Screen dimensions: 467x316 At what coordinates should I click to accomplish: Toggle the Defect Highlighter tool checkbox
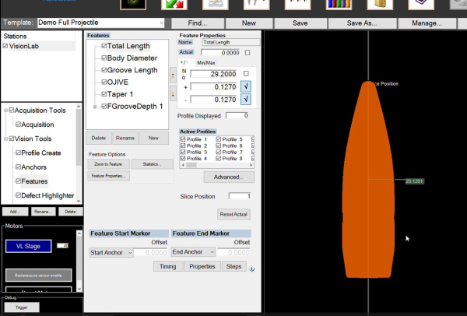(18, 195)
